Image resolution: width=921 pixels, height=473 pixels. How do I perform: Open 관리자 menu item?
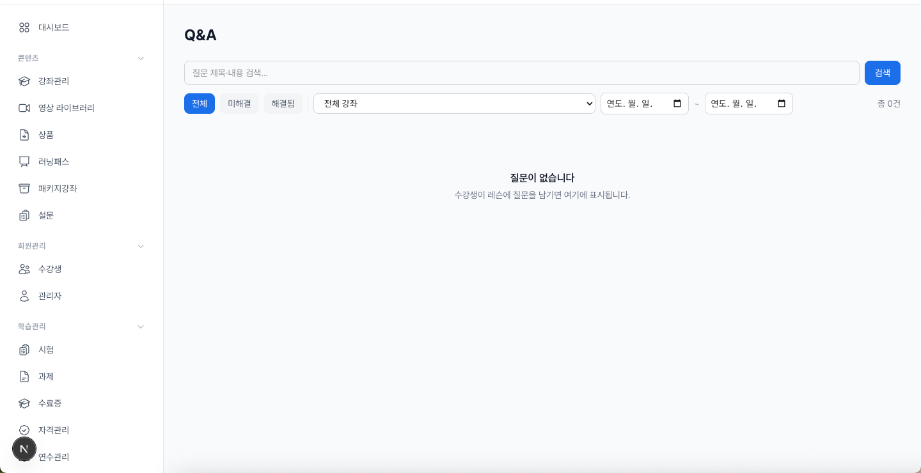[x=82, y=296]
